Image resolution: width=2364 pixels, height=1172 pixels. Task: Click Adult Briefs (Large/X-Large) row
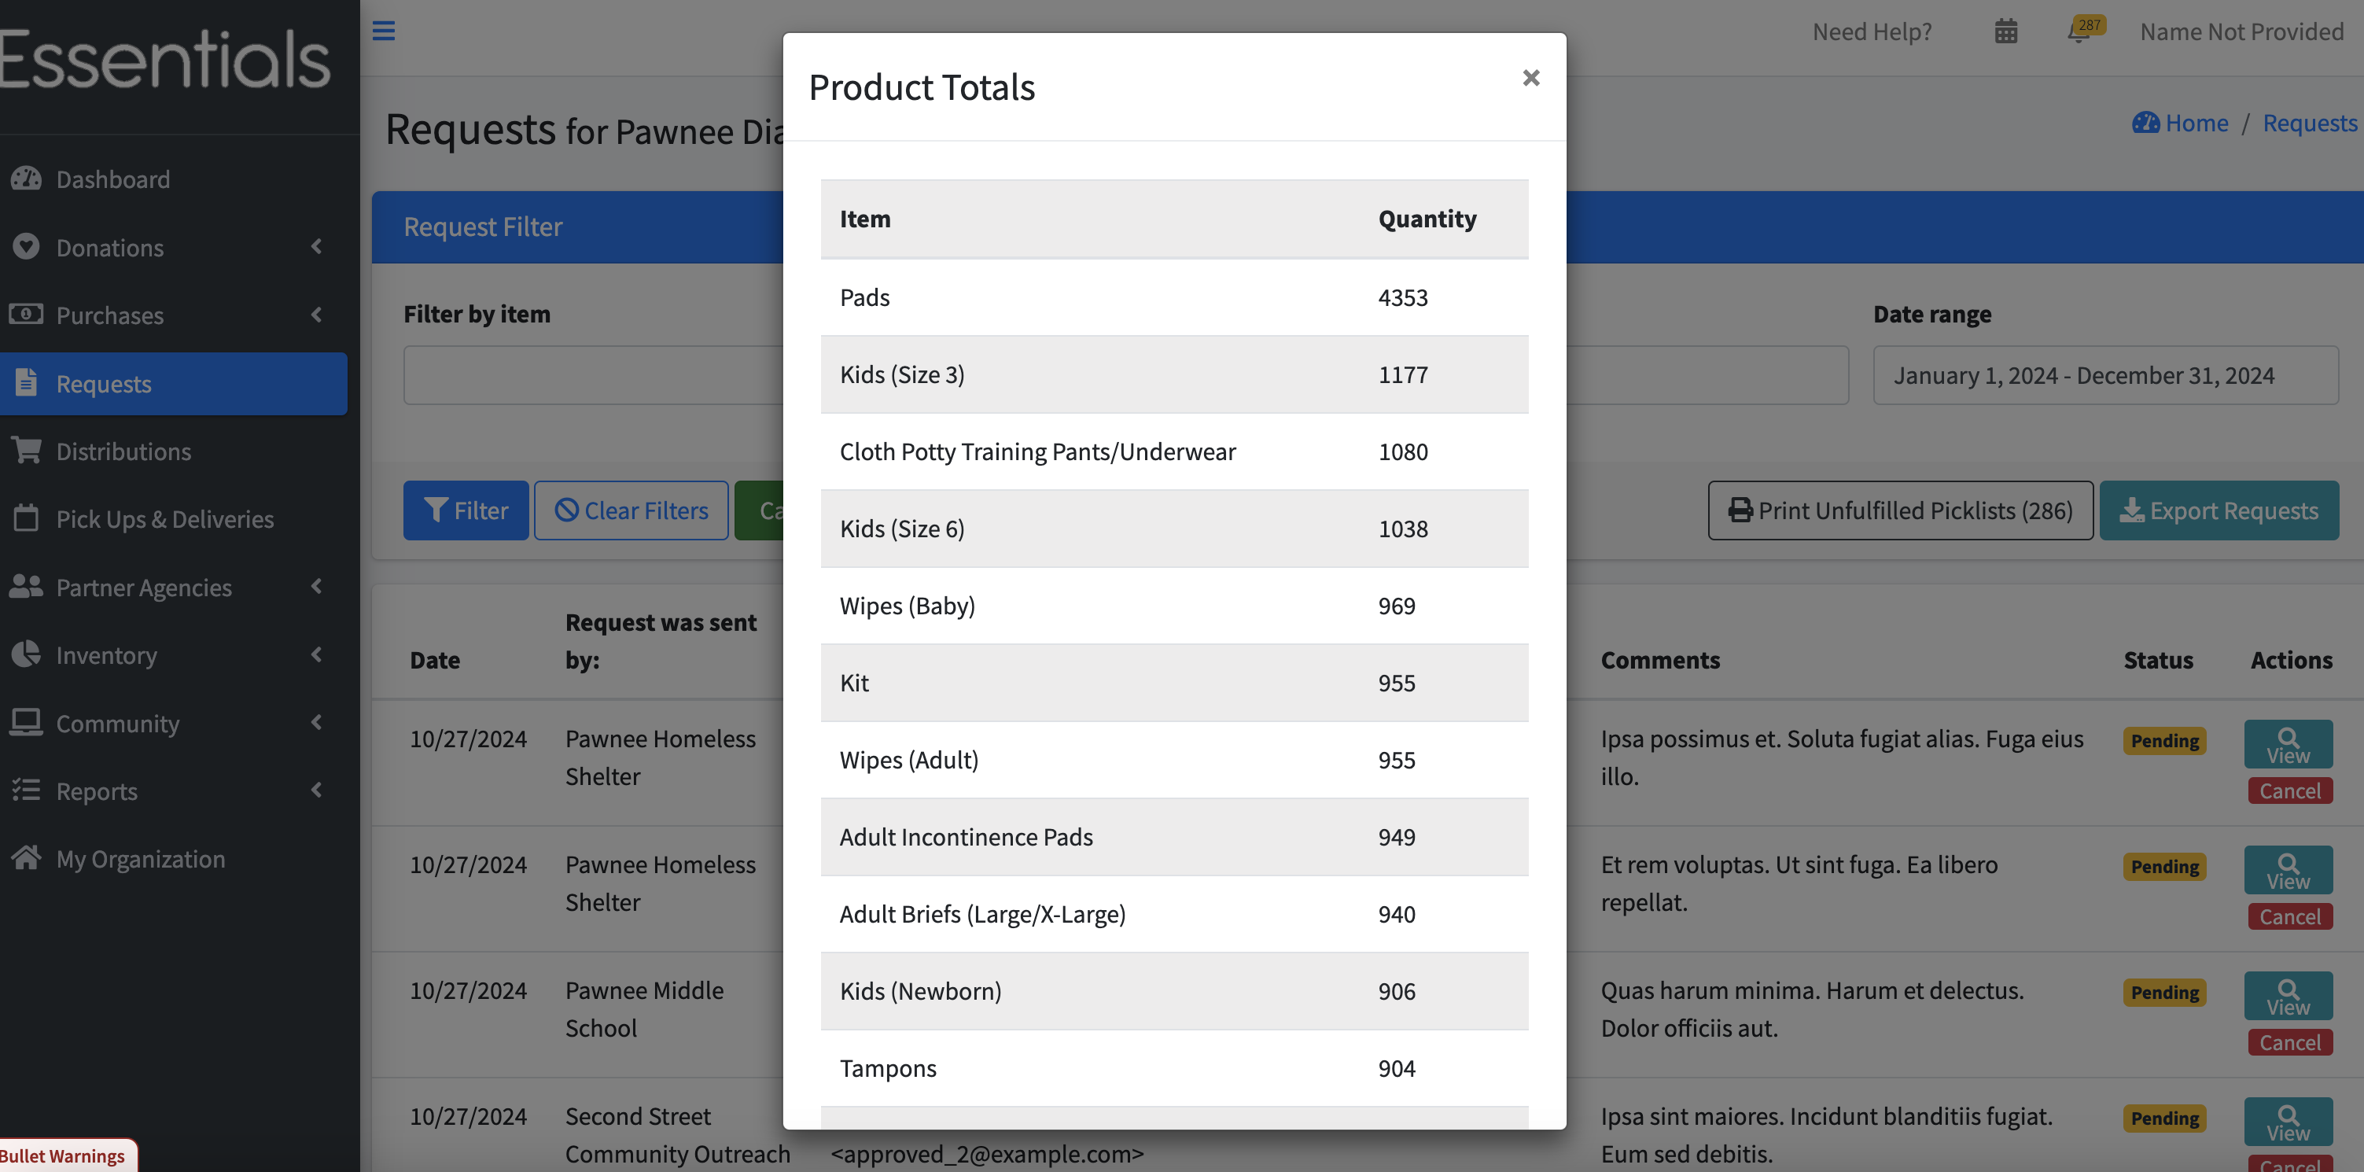pos(1173,914)
